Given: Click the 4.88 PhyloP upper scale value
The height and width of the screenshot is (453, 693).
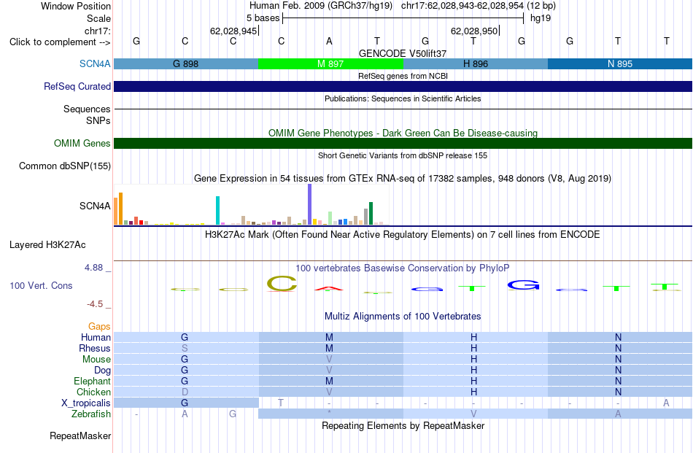Looking at the screenshot, I should tap(93, 268).
